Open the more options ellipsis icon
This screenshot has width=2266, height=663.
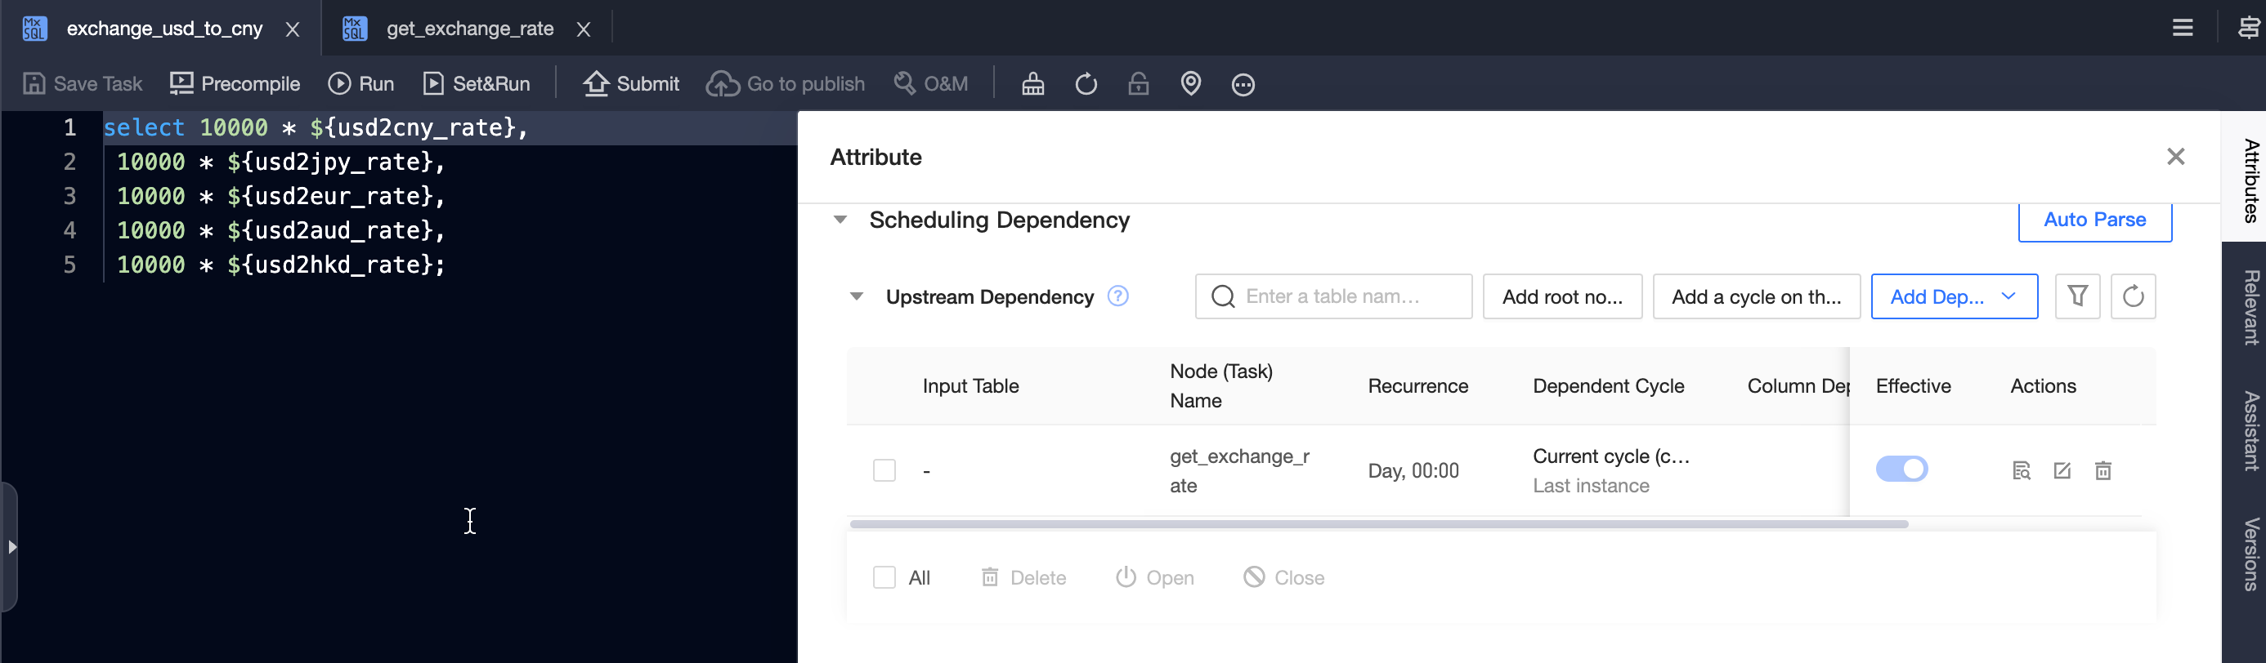pyautogui.click(x=1242, y=84)
